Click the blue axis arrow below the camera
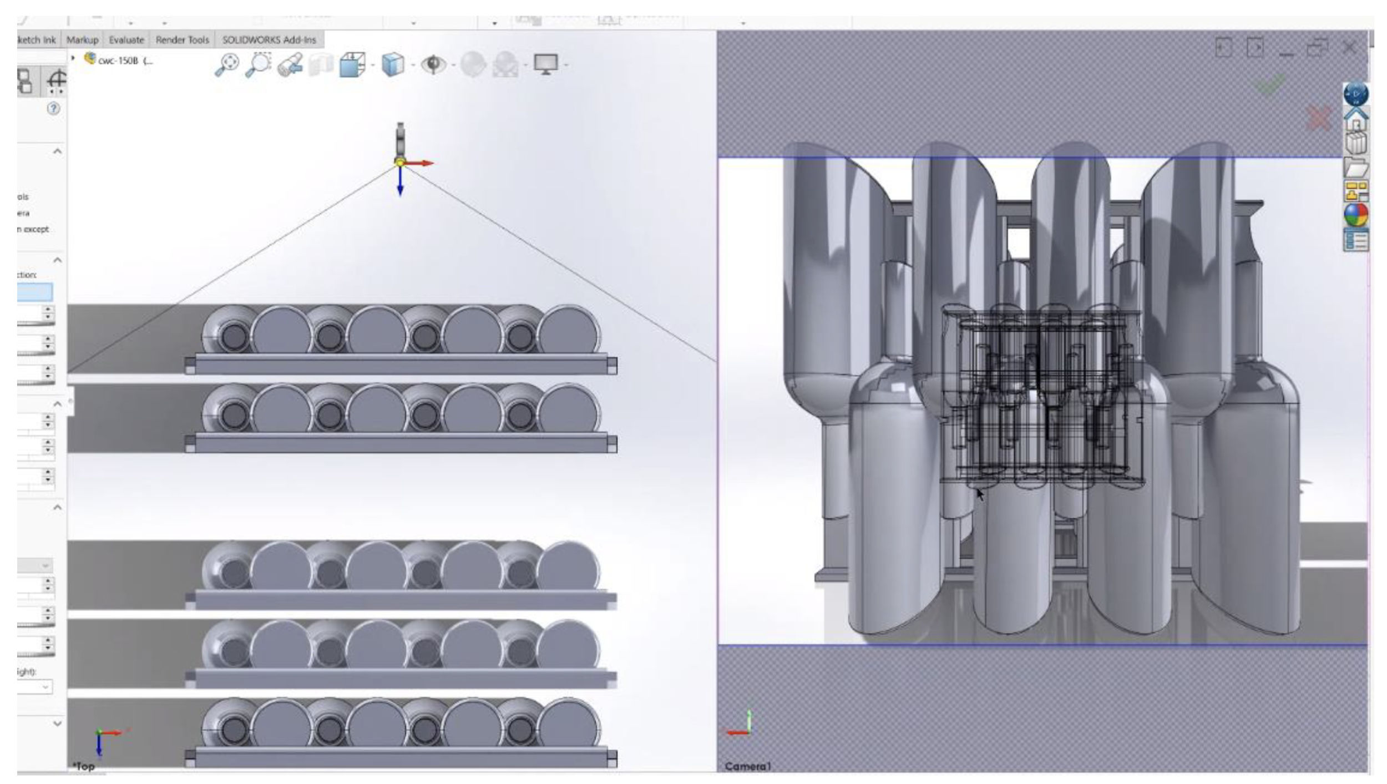Viewport: 1387px width, 784px height. click(400, 182)
